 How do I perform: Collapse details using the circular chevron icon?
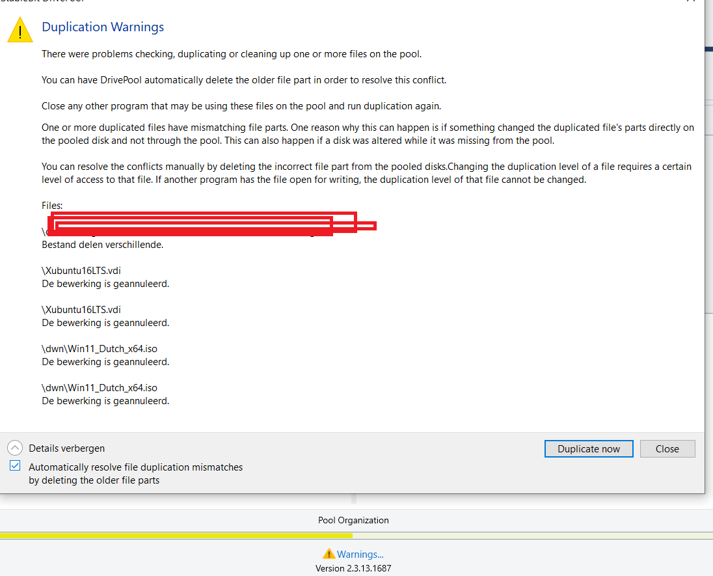[x=15, y=448]
